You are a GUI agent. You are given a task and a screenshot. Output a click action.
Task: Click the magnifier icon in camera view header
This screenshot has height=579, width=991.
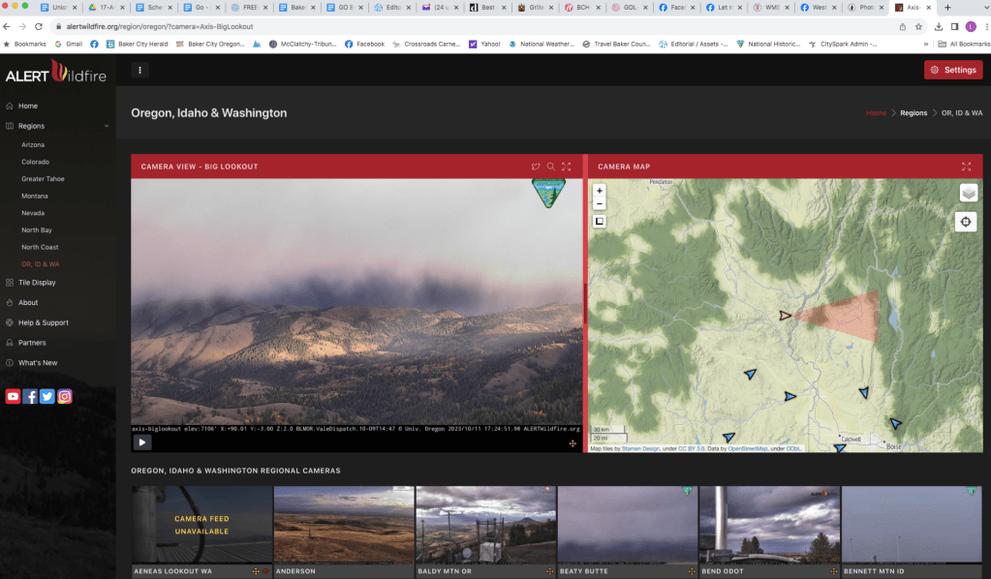(550, 167)
